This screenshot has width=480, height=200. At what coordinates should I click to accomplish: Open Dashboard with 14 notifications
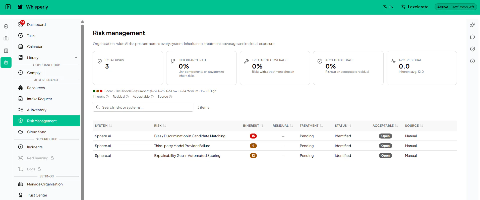point(46,24)
